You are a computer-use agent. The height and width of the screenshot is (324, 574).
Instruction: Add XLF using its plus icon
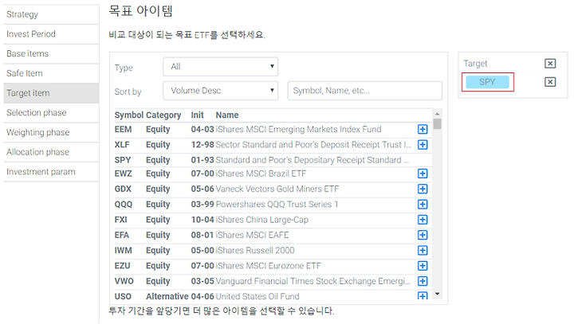423,144
